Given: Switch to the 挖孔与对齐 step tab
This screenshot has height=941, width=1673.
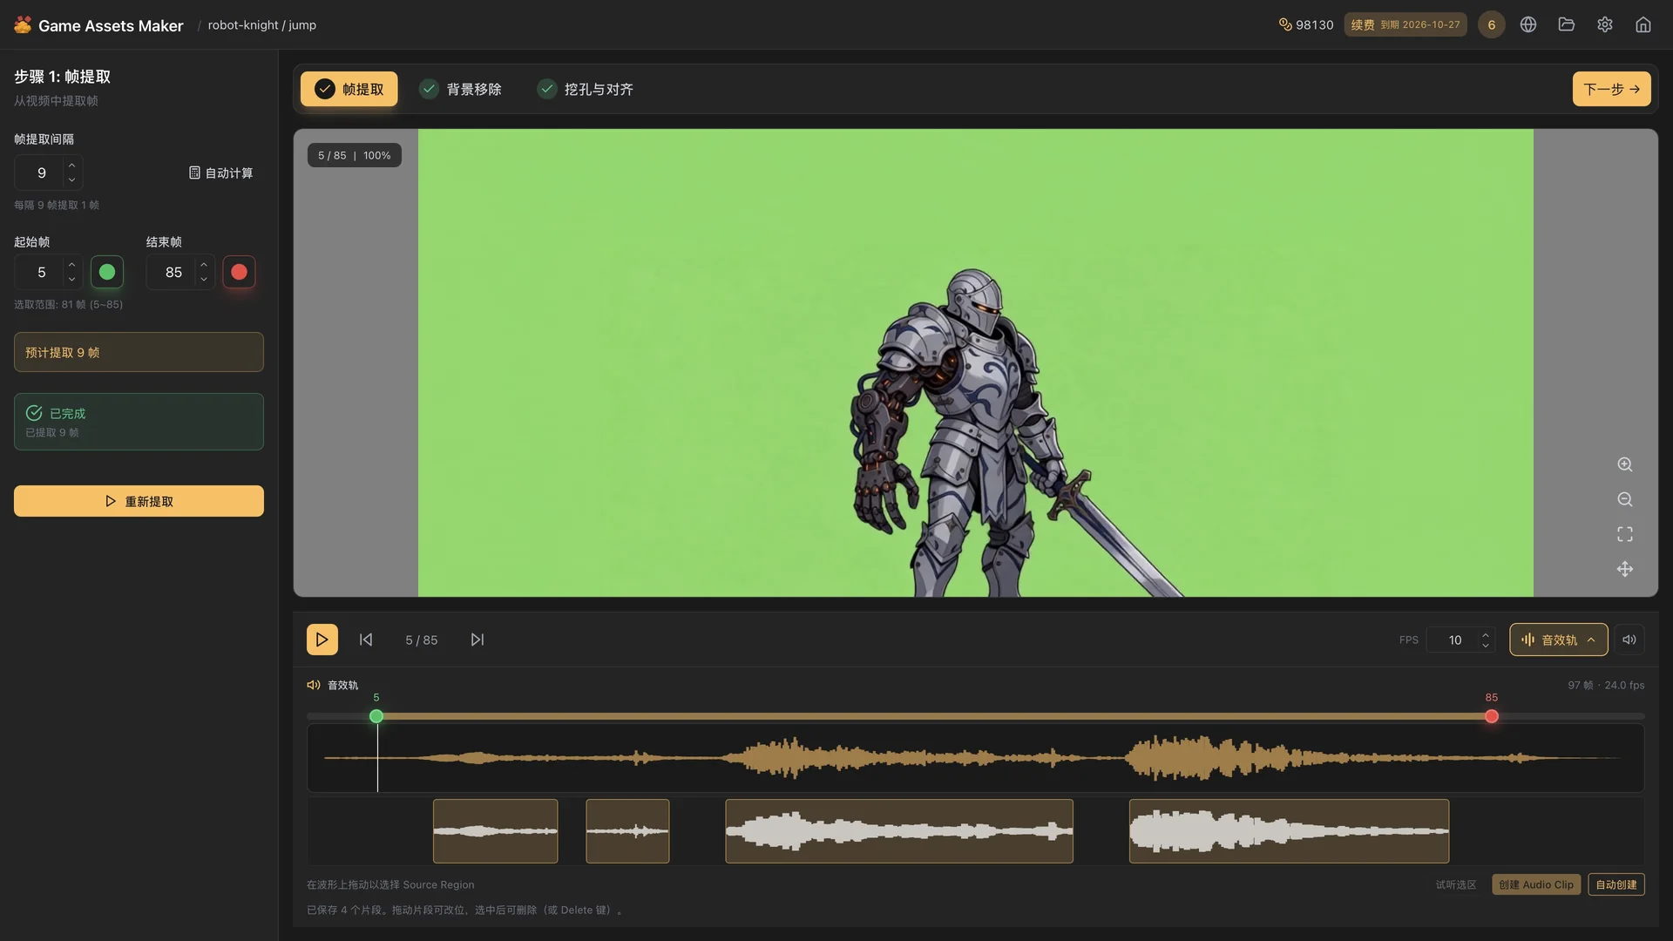Looking at the screenshot, I should 586,89.
